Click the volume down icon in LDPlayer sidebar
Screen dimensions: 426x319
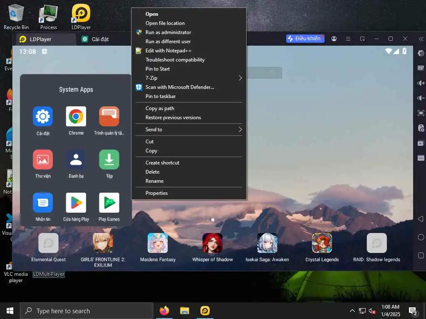pos(421,98)
